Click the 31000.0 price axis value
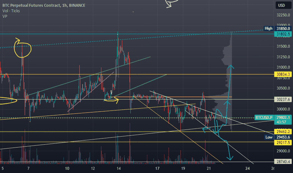This screenshot has height=173, width=293. coord(283,67)
